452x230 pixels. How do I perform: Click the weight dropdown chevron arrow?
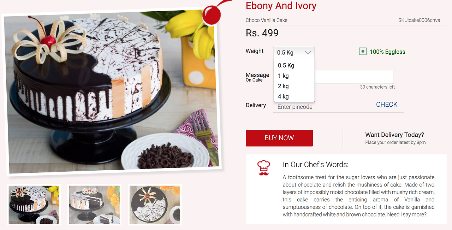point(308,52)
